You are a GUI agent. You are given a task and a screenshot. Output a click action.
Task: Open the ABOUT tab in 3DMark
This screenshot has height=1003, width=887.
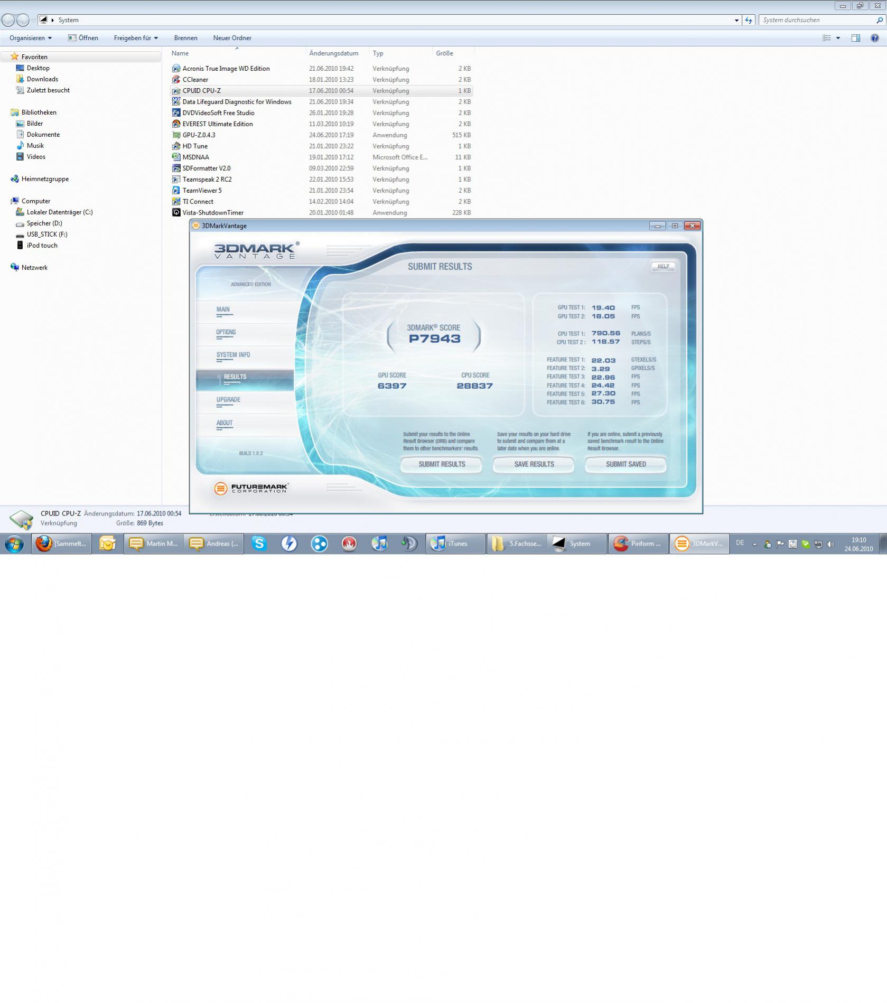click(245, 425)
